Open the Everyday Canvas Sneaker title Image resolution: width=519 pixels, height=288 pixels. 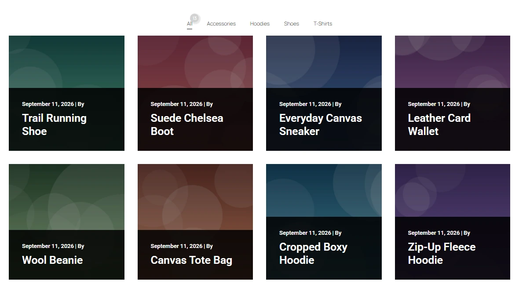point(320,124)
